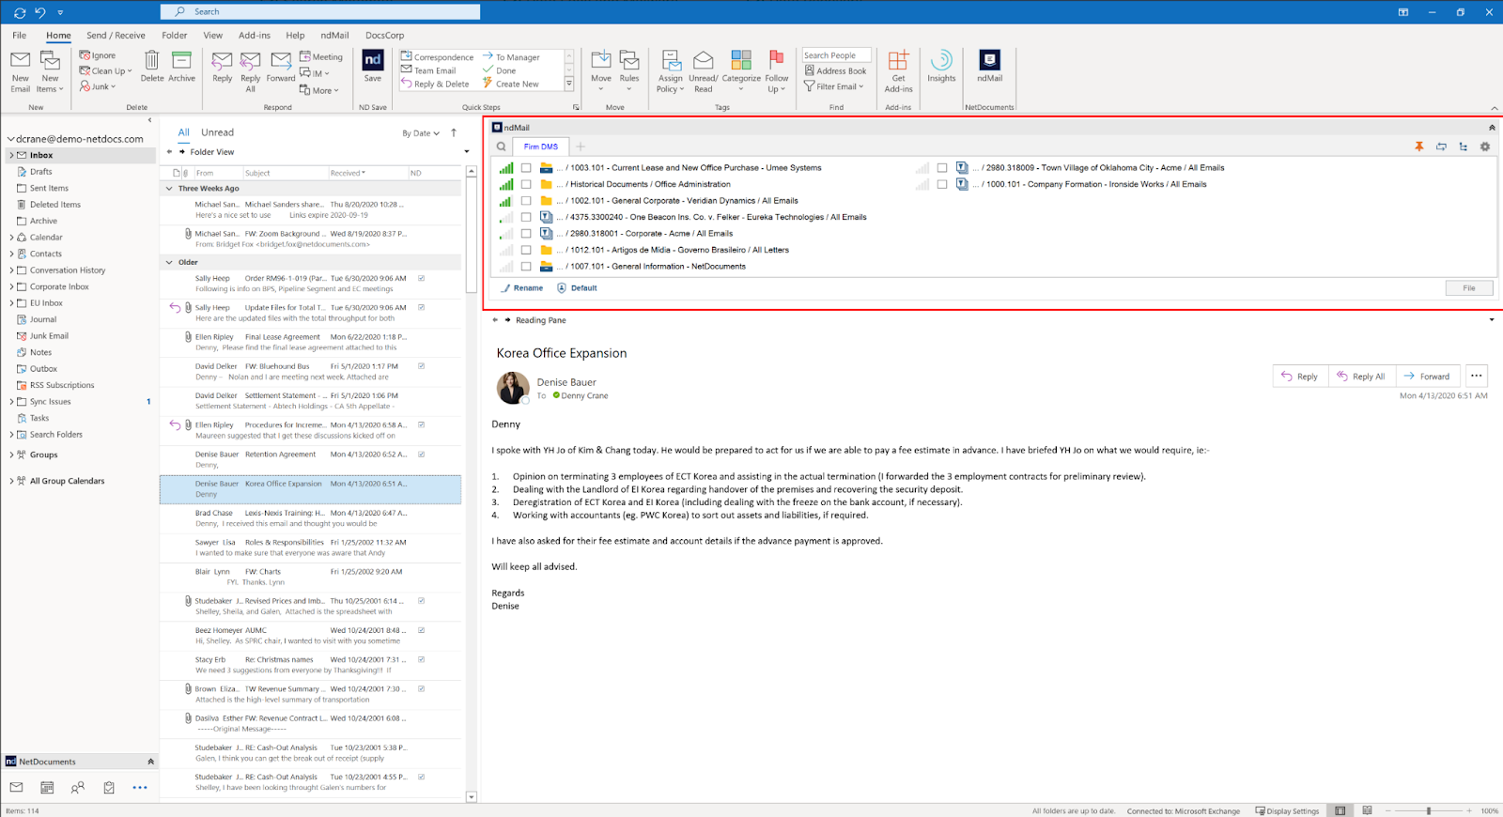
Task: Open the View ribbon tab
Action: pos(213,36)
